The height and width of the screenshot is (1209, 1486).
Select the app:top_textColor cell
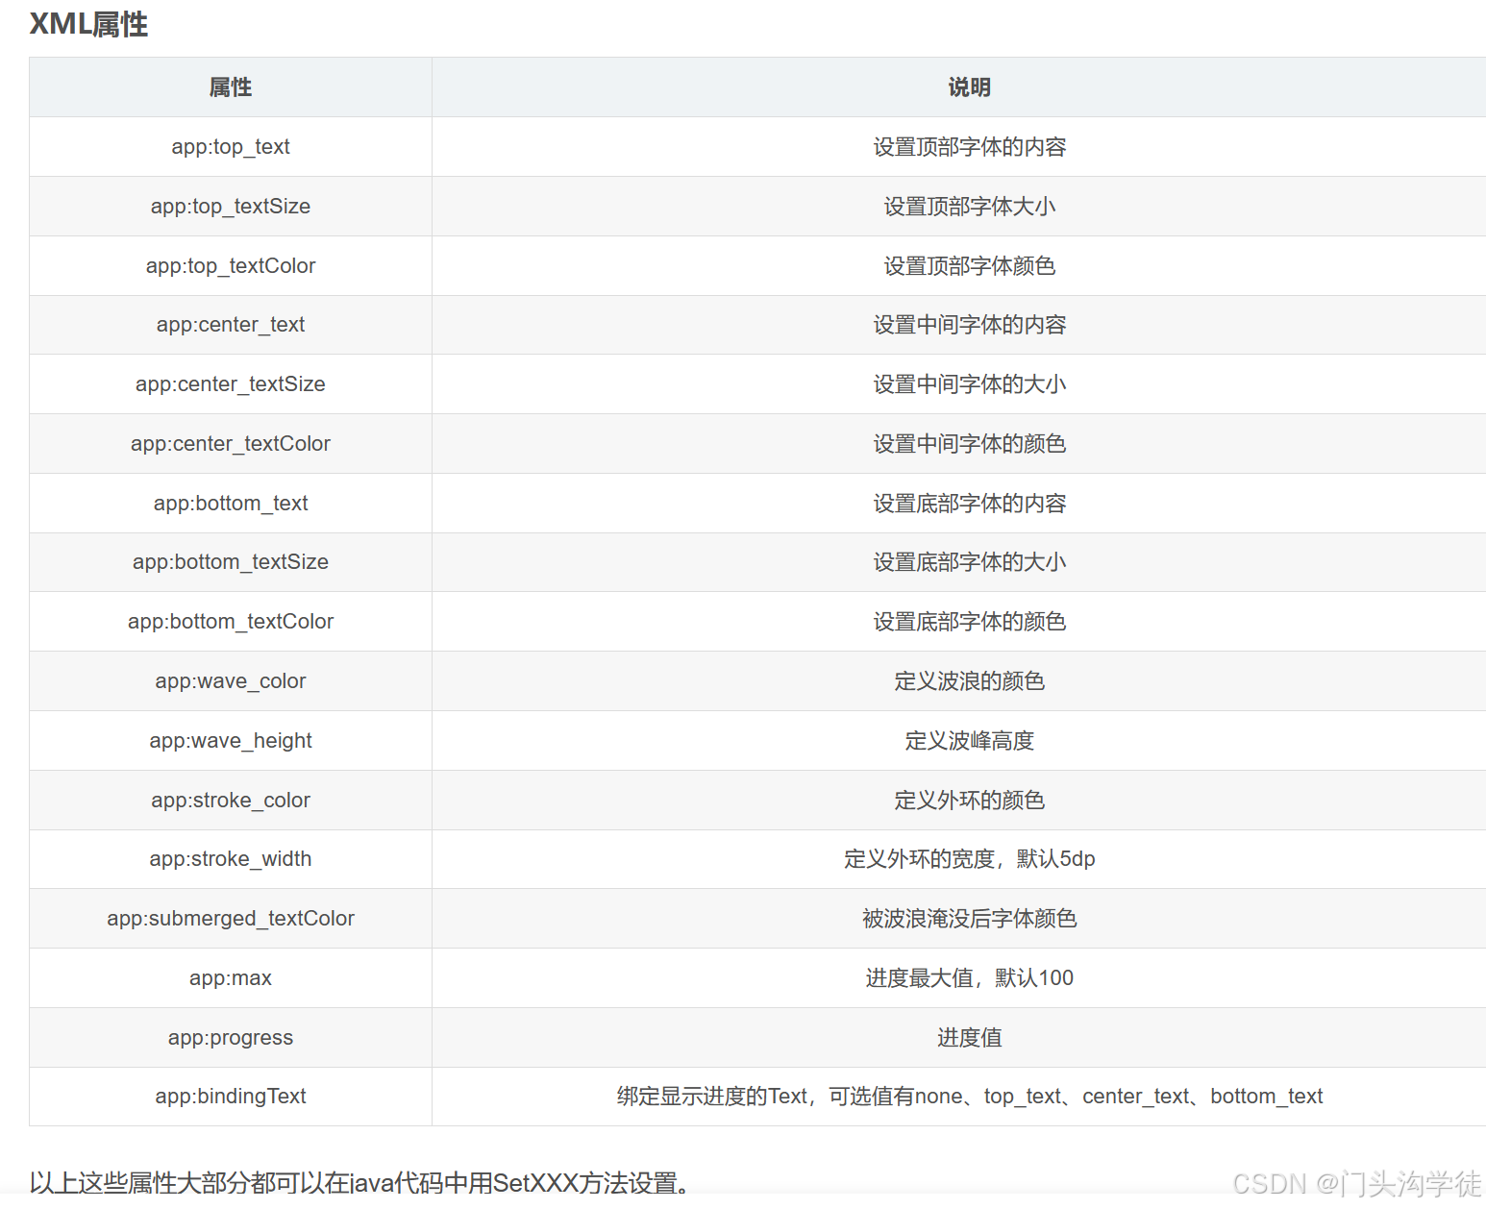(x=231, y=266)
